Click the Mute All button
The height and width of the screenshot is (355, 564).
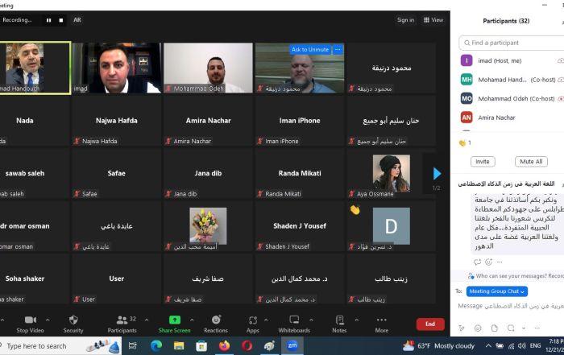point(529,162)
